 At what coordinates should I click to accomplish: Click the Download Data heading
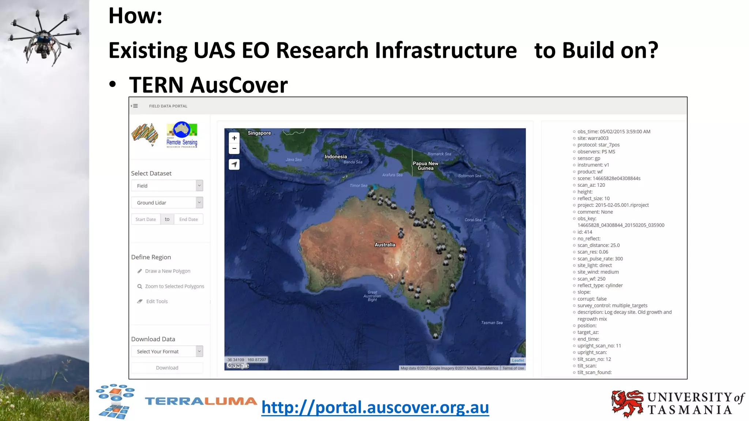tap(153, 339)
